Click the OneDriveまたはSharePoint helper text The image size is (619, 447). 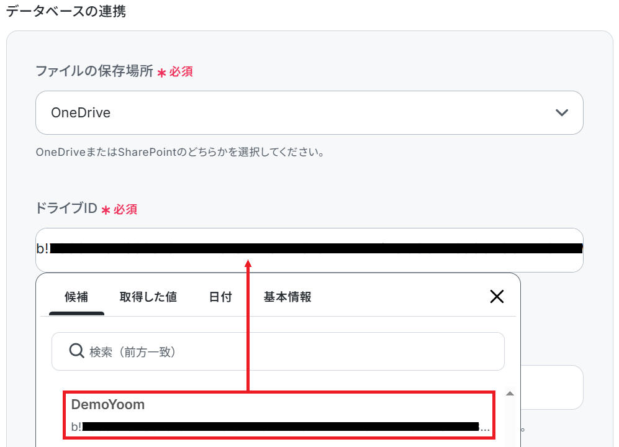[x=180, y=152]
